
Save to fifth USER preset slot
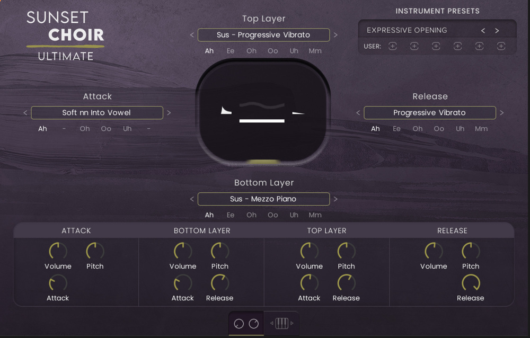pyautogui.click(x=479, y=46)
